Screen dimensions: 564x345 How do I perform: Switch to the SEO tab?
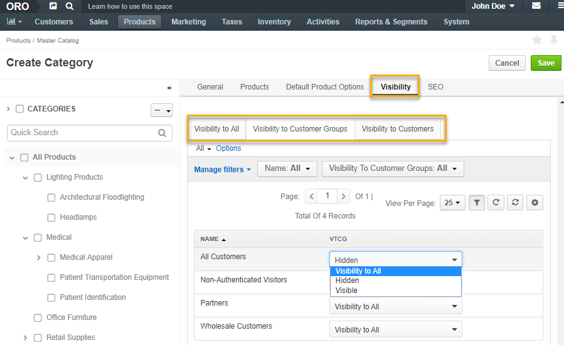[435, 87]
